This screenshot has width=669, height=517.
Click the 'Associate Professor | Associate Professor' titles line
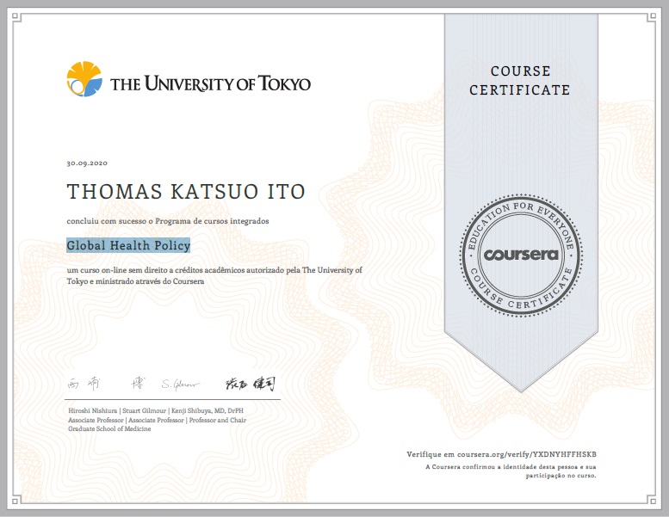coord(157,420)
